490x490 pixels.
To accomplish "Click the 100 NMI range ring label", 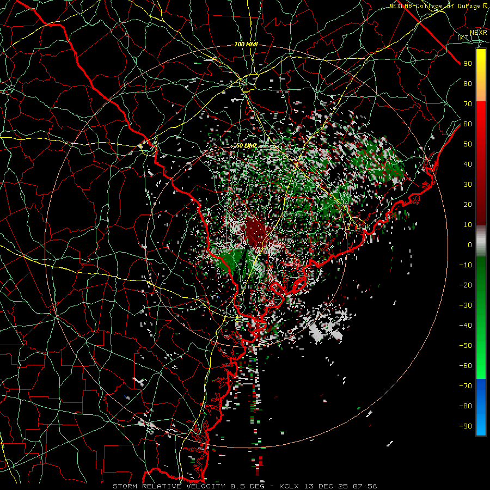I will pyautogui.click(x=246, y=45).
